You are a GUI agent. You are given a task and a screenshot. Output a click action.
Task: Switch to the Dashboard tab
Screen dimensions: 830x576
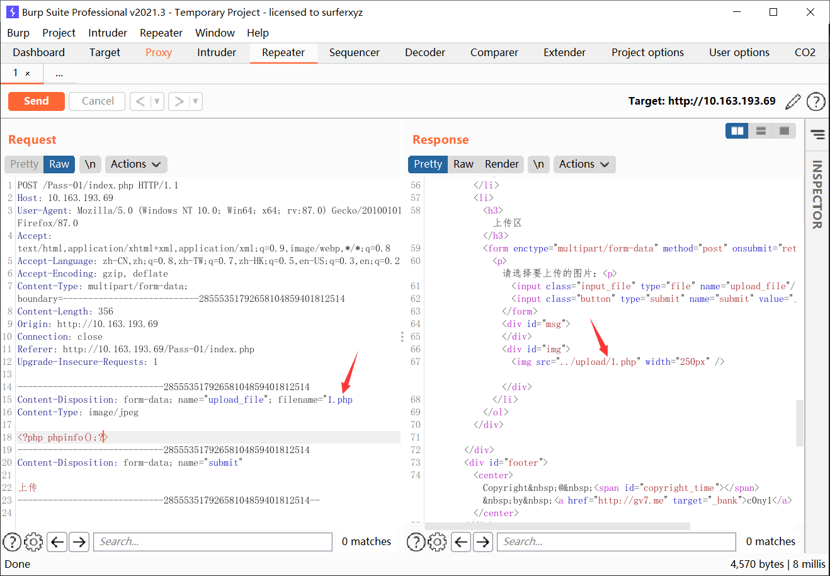pyautogui.click(x=38, y=52)
